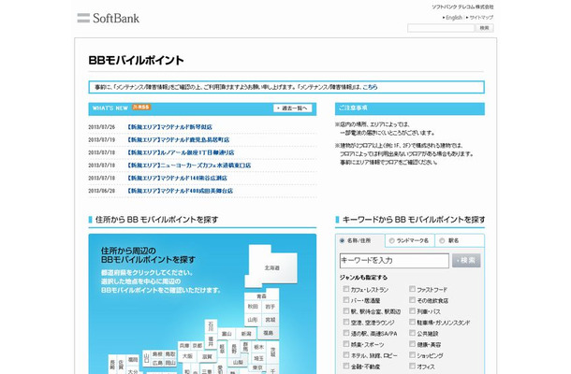Check the 空港、空港ラウンジ genre box
This screenshot has height=374, width=571.
346,322
